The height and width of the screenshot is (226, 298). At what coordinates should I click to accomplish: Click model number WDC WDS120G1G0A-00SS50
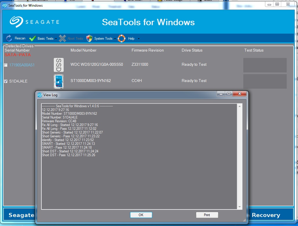[97, 64]
